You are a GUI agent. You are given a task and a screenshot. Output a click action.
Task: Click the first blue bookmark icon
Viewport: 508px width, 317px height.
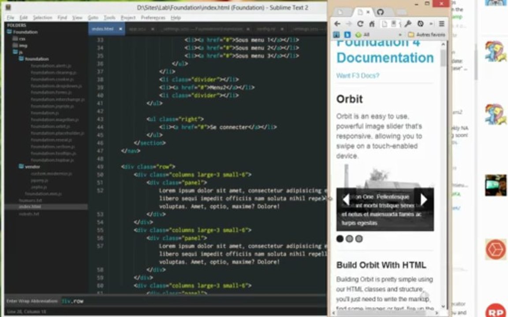pos(336,34)
